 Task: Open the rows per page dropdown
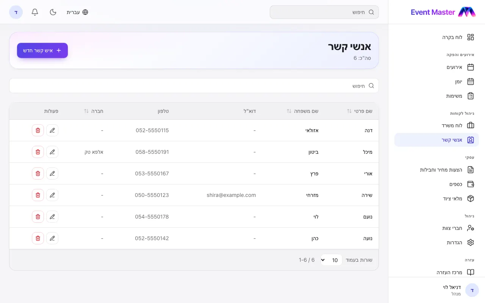332,260
